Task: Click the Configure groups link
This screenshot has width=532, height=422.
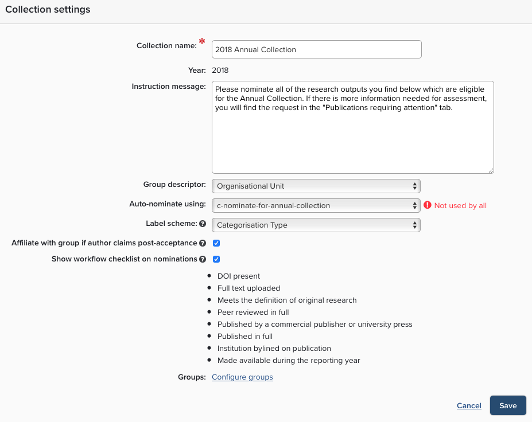Action: (x=242, y=377)
